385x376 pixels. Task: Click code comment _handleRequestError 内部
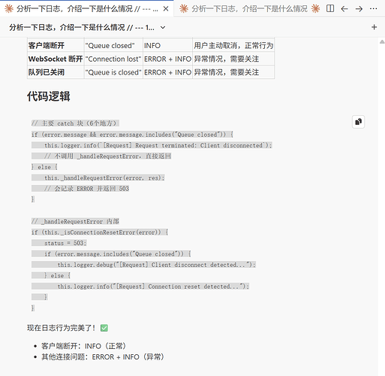[x=75, y=222]
